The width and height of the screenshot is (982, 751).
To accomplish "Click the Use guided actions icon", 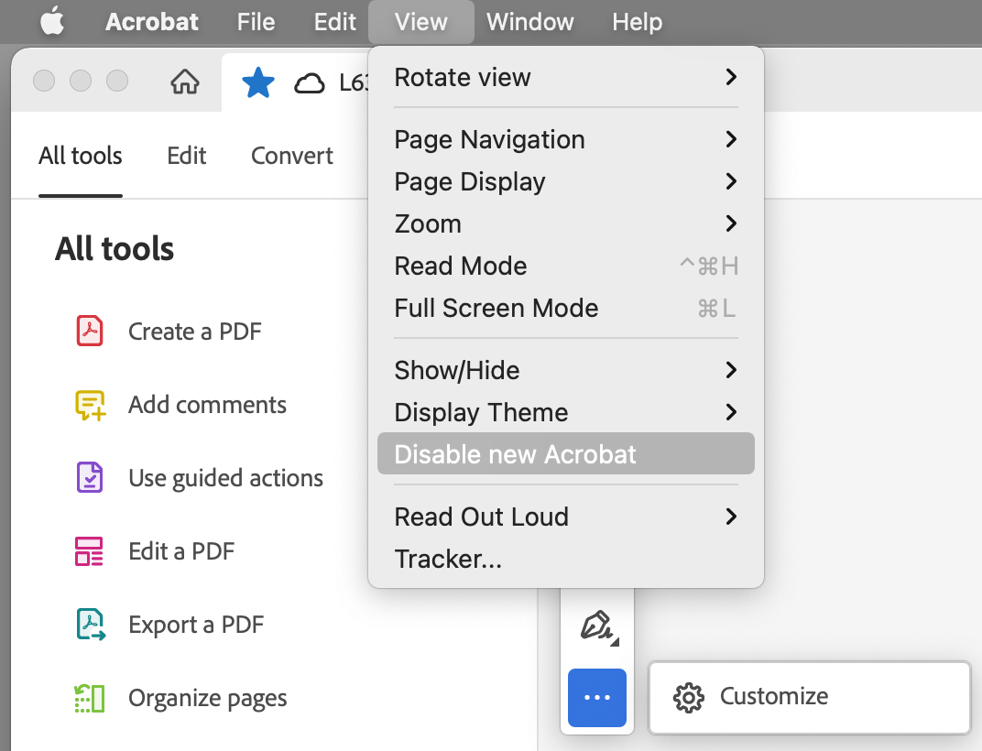I will coord(89,477).
